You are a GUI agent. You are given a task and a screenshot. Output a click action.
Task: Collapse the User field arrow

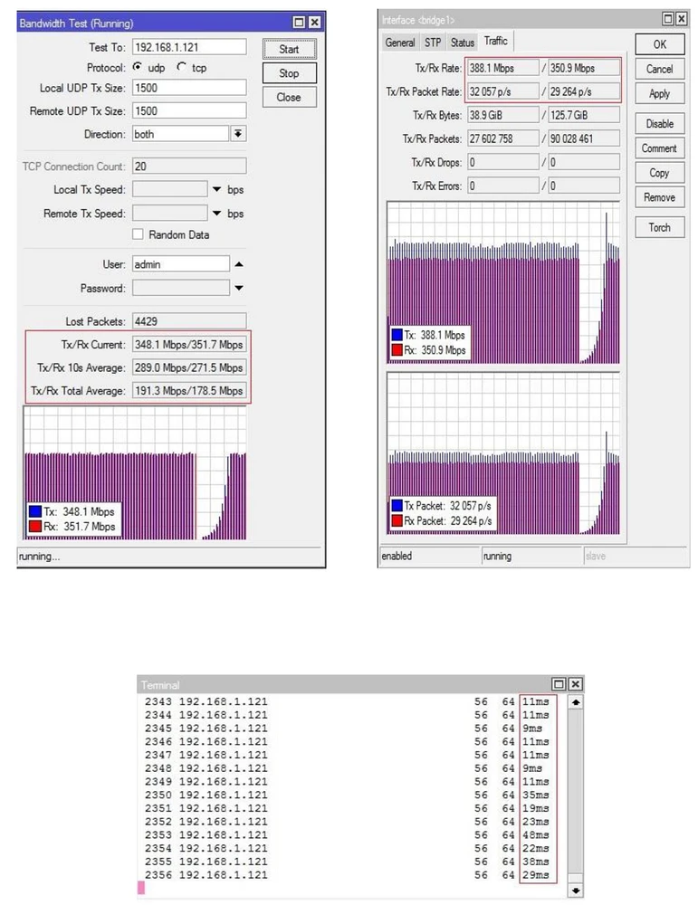click(x=239, y=264)
